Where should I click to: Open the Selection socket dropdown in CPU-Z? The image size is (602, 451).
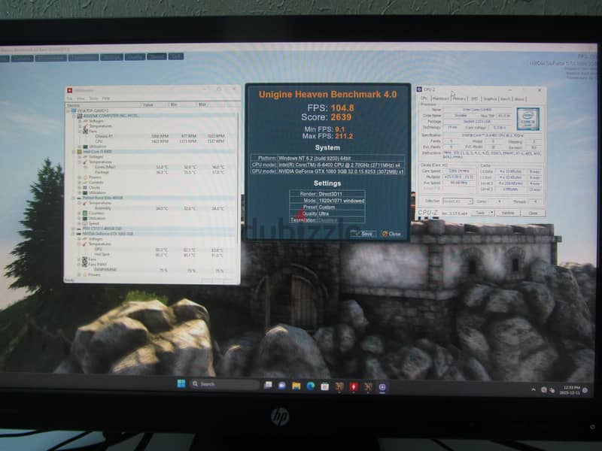point(458,201)
